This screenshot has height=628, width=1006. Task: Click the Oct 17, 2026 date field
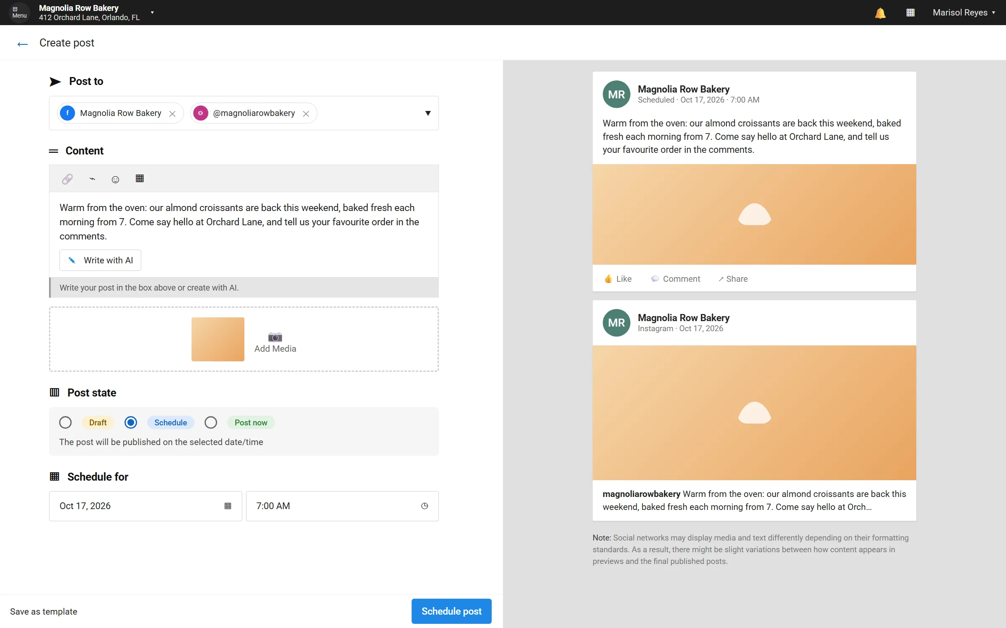pyautogui.click(x=145, y=506)
